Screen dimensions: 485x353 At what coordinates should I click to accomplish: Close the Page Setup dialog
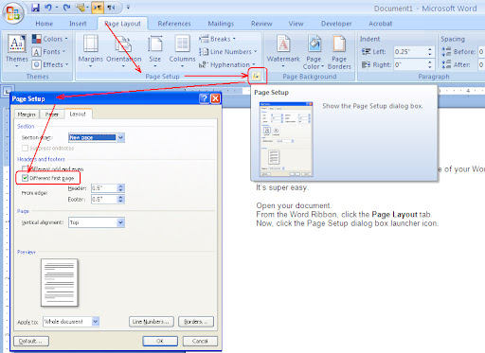pos(215,98)
